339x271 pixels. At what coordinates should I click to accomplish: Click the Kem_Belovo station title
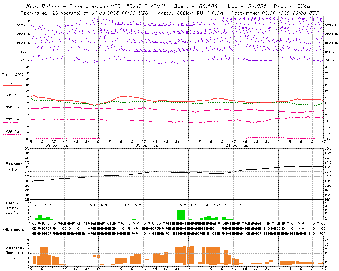click(x=43, y=7)
